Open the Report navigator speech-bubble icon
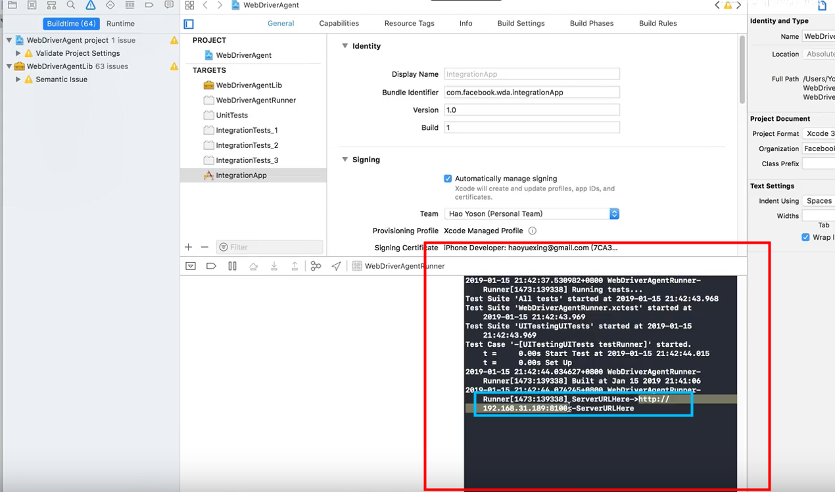The width and height of the screenshot is (835, 492). coord(169,5)
